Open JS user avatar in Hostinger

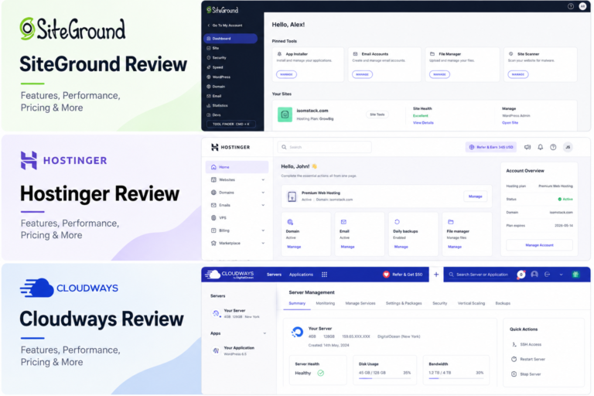568,147
